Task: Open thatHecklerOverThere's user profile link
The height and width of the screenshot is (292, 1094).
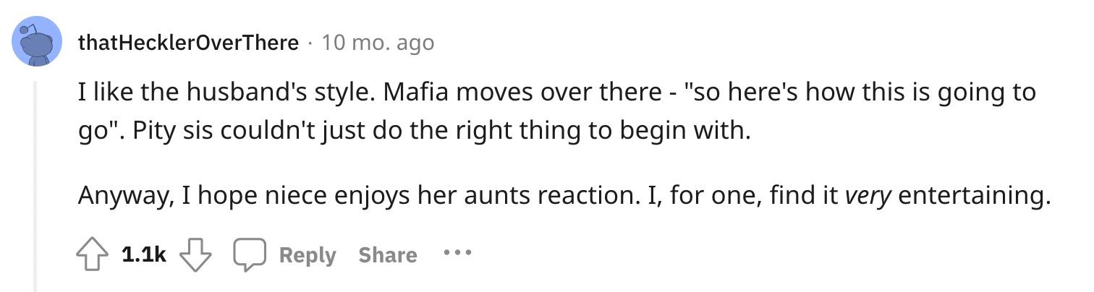Action: pos(188,43)
